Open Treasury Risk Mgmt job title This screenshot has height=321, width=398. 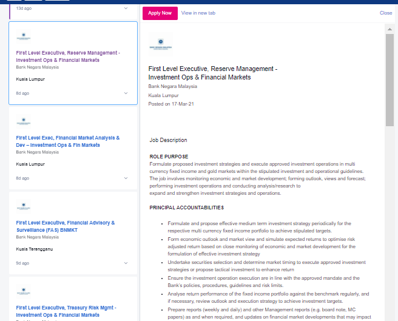coord(66,311)
